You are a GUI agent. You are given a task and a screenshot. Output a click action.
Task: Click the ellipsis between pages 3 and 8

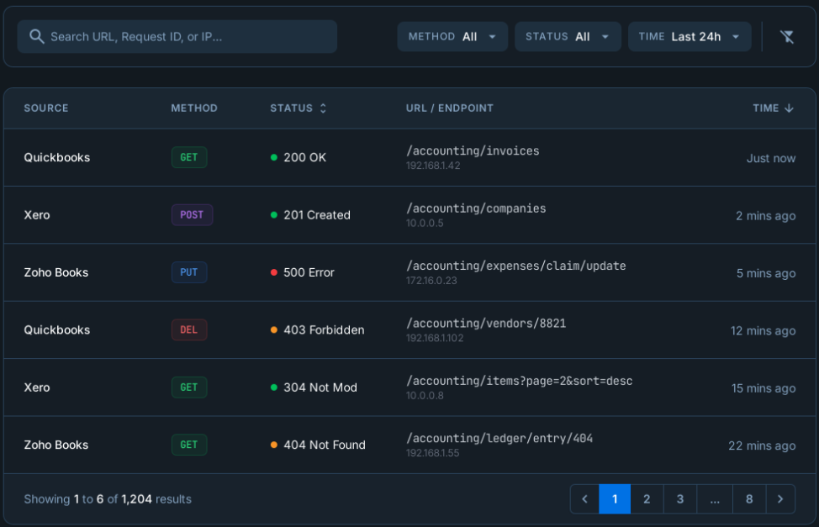point(714,498)
